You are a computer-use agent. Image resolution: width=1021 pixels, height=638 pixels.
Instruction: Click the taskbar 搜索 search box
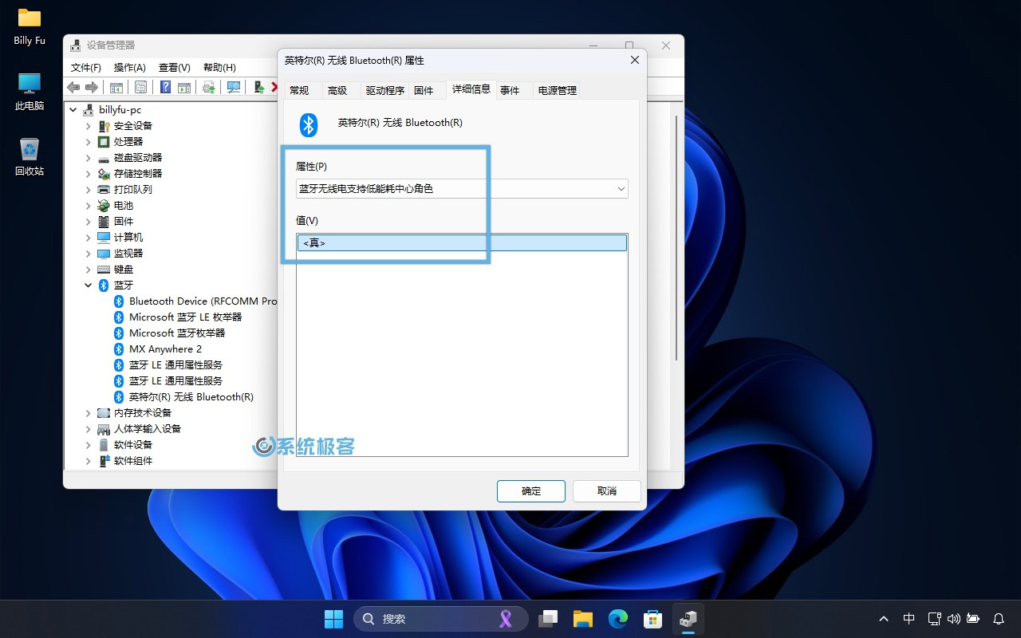441,619
